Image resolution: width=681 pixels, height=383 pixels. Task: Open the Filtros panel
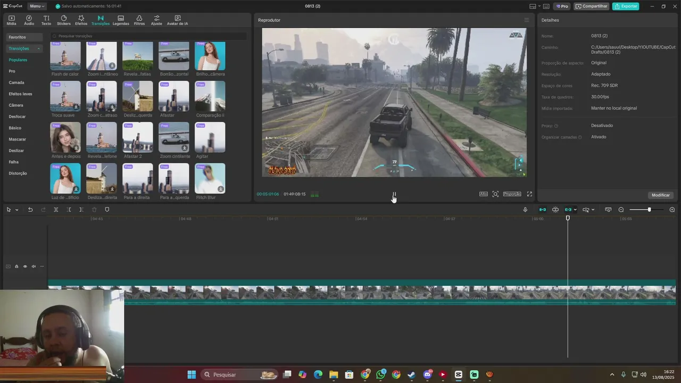coord(139,20)
